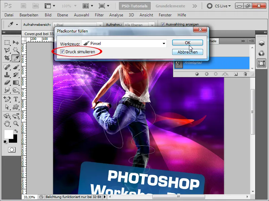
Task: Toggle the Auswahlring anzeigen checkbox
Action: pyautogui.click(x=163, y=24)
